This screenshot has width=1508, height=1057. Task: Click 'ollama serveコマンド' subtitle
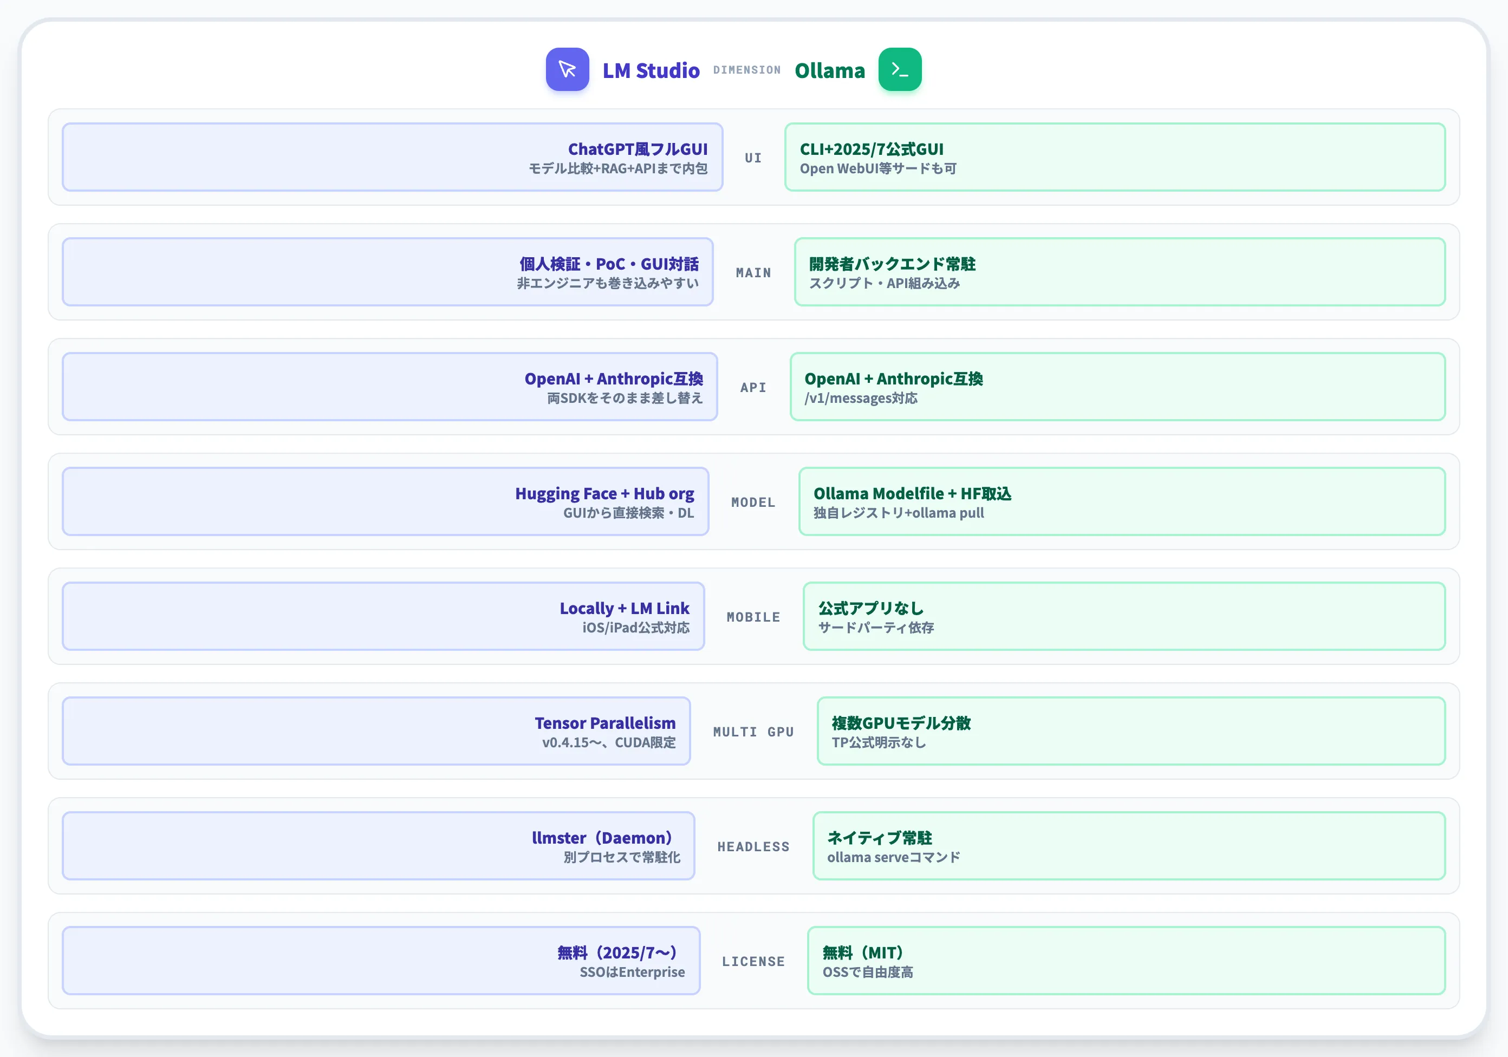point(894,858)
